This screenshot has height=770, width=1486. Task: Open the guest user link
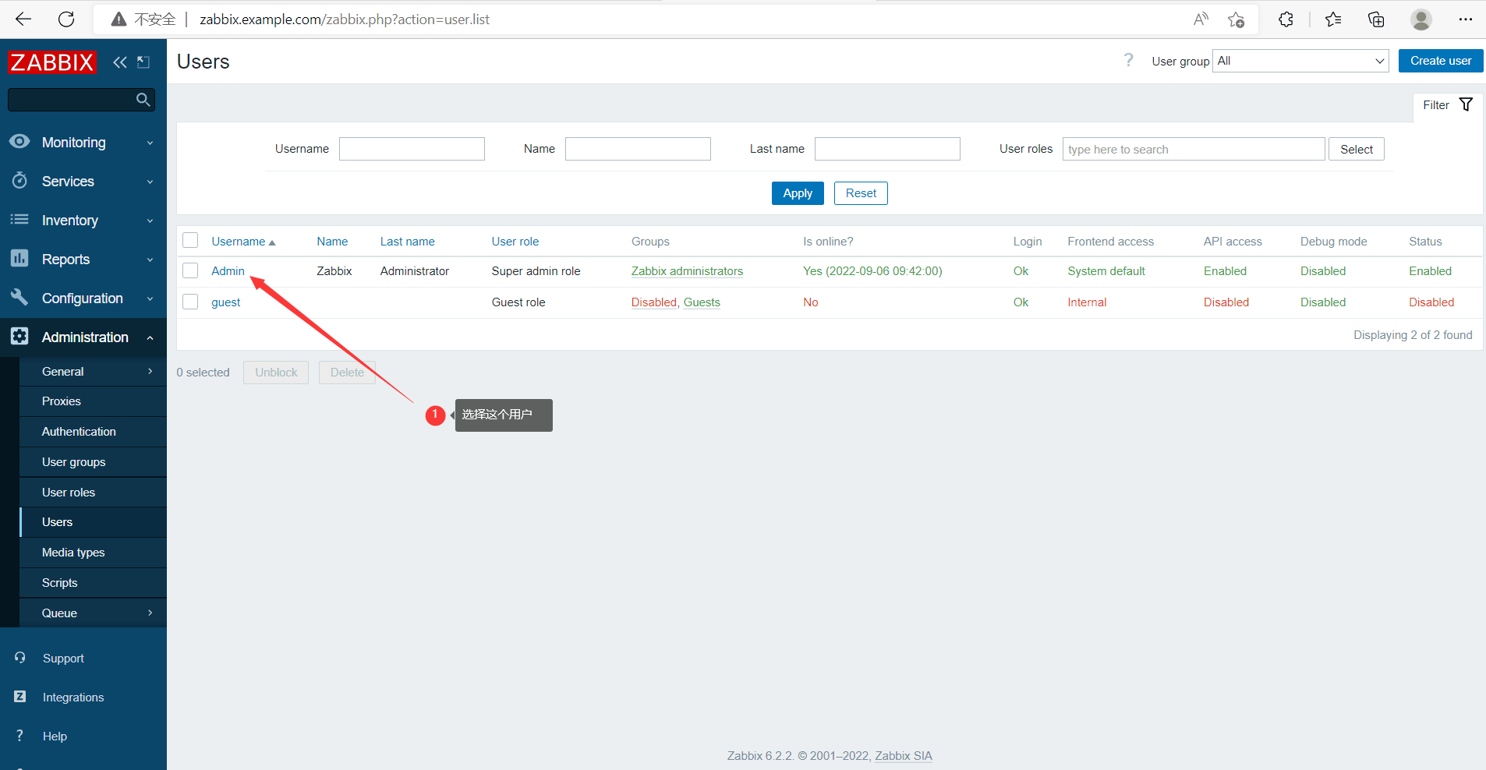(x=226, y=302)
